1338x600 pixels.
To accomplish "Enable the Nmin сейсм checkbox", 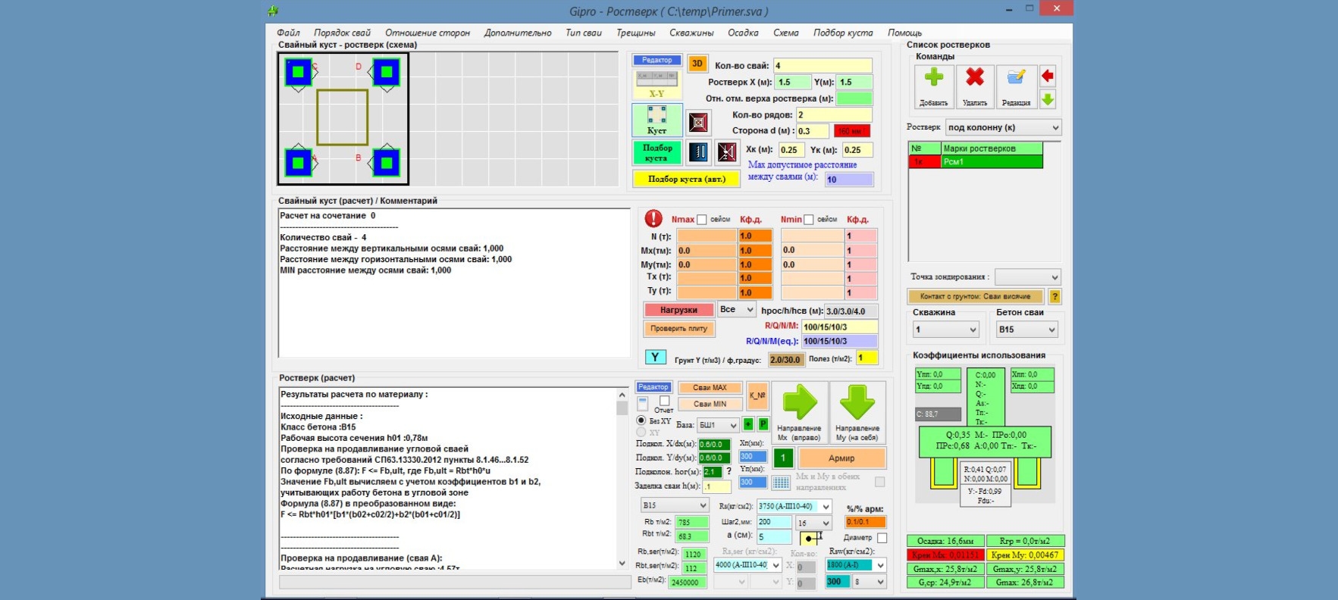I will [x=808, y=220].
